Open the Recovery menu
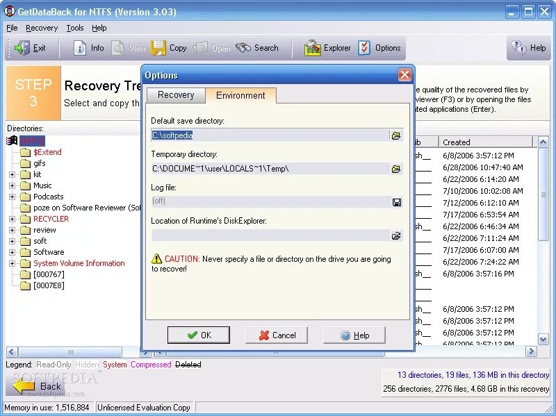Image resolution: width=556 pixels, height=416 pixels. click(42, 28)
